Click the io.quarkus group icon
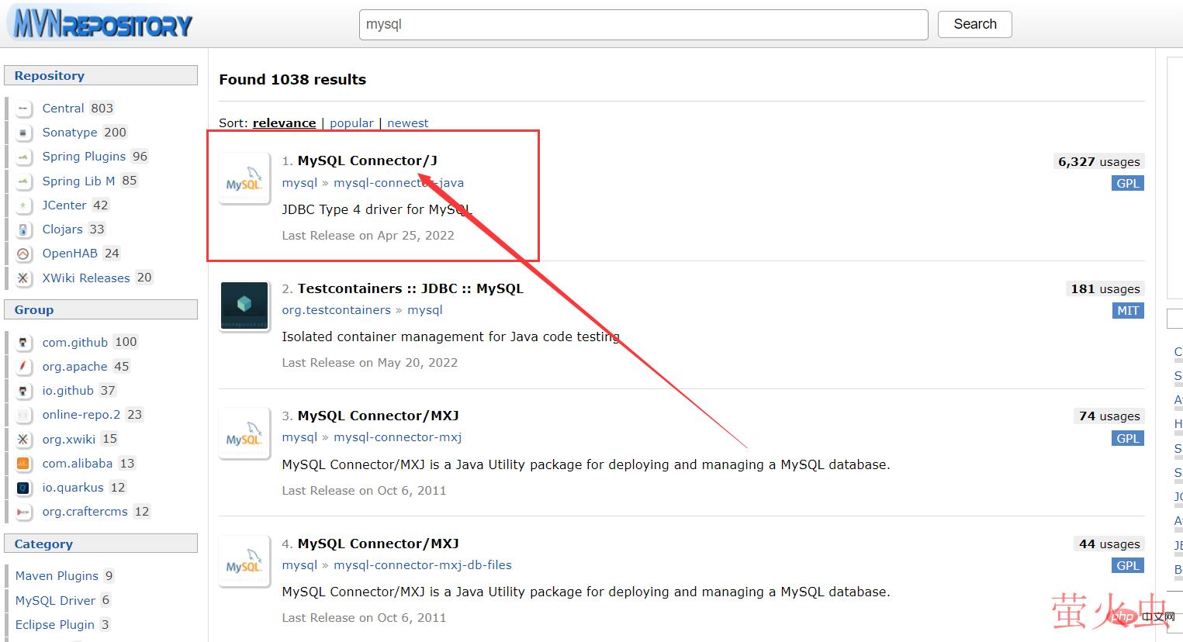Viewport: 1183px width, 642px height. point(23,488)
